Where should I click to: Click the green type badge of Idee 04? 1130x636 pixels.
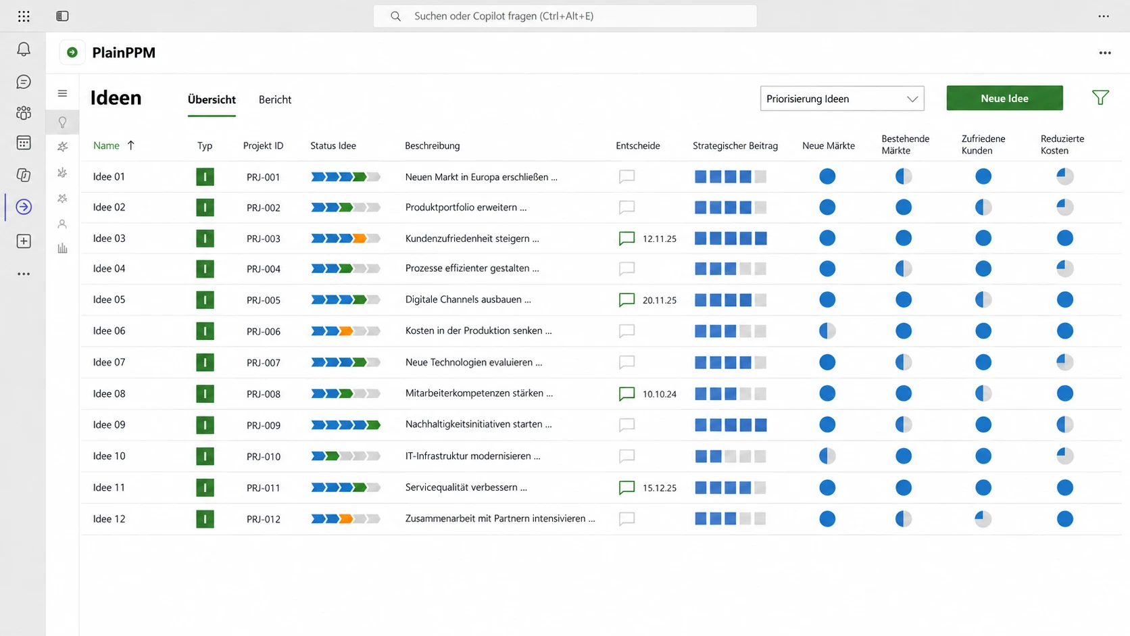point(205,269)
